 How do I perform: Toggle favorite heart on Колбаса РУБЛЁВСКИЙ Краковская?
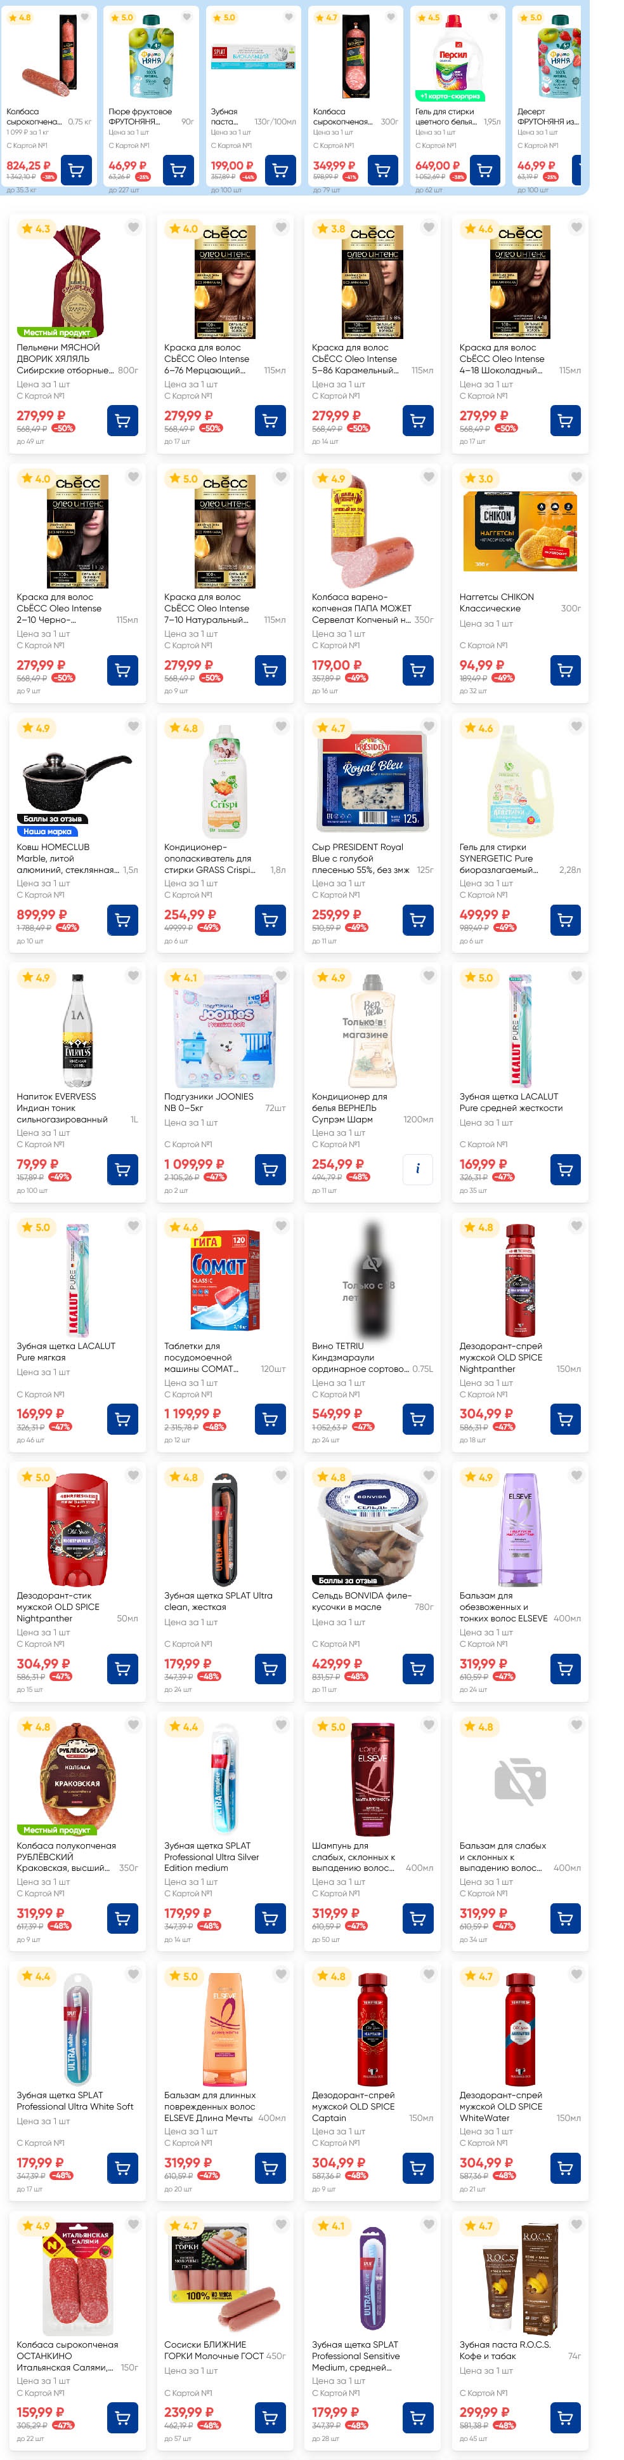(x=134, y=1725)
